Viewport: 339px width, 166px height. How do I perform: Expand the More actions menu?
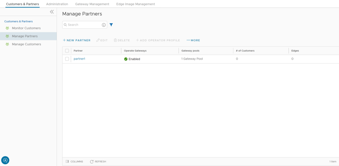point(193,40)
